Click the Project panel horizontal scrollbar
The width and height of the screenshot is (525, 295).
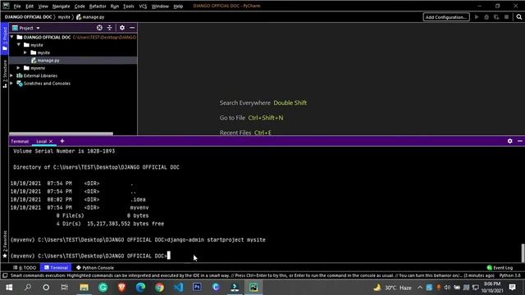click(x=61, y=134)
